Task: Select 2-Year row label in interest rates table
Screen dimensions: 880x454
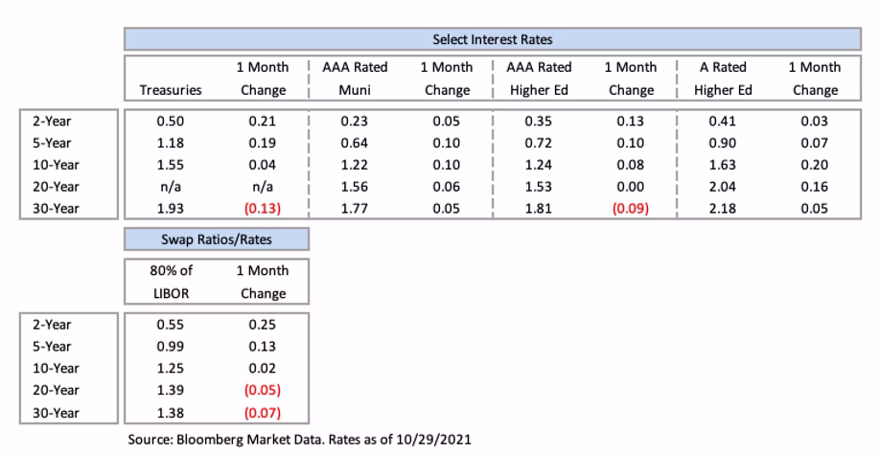Action: tap(52, 121)
